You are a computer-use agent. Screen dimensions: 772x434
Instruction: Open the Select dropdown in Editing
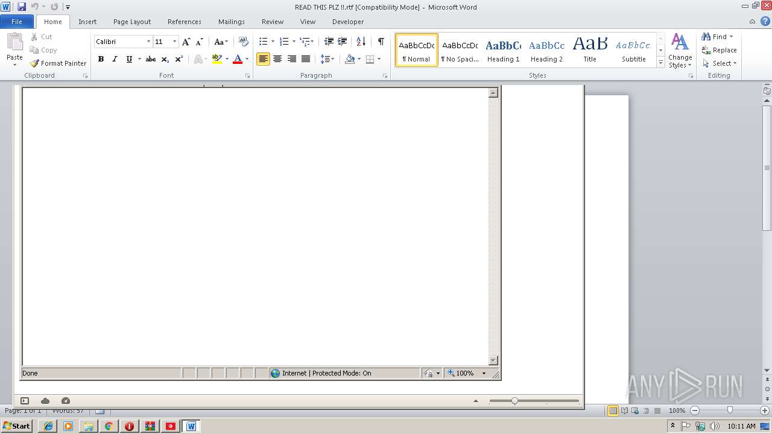point(719,63)
